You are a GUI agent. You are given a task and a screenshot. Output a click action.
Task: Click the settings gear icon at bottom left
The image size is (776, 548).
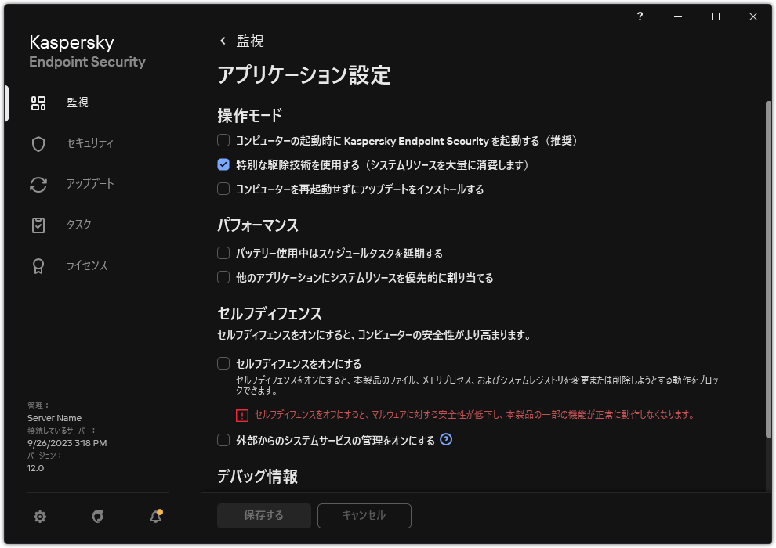pos(39,517)
